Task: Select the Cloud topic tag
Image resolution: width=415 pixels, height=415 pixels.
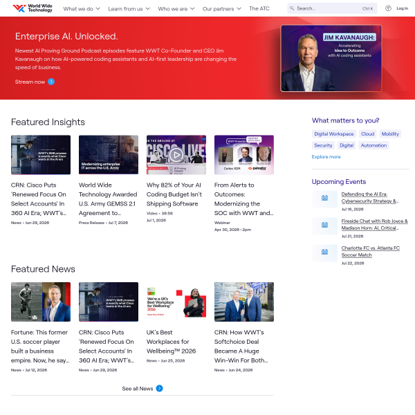Action: (x=368, y=134)
